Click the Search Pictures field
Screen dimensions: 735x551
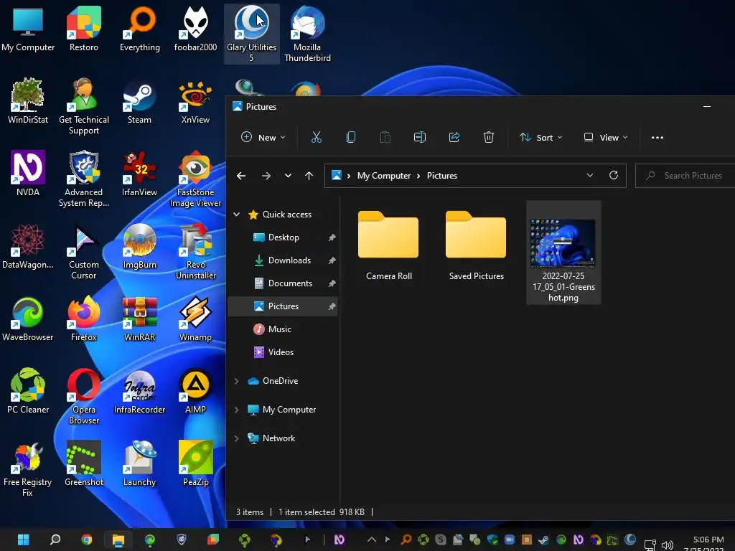[x=685, y=176]
